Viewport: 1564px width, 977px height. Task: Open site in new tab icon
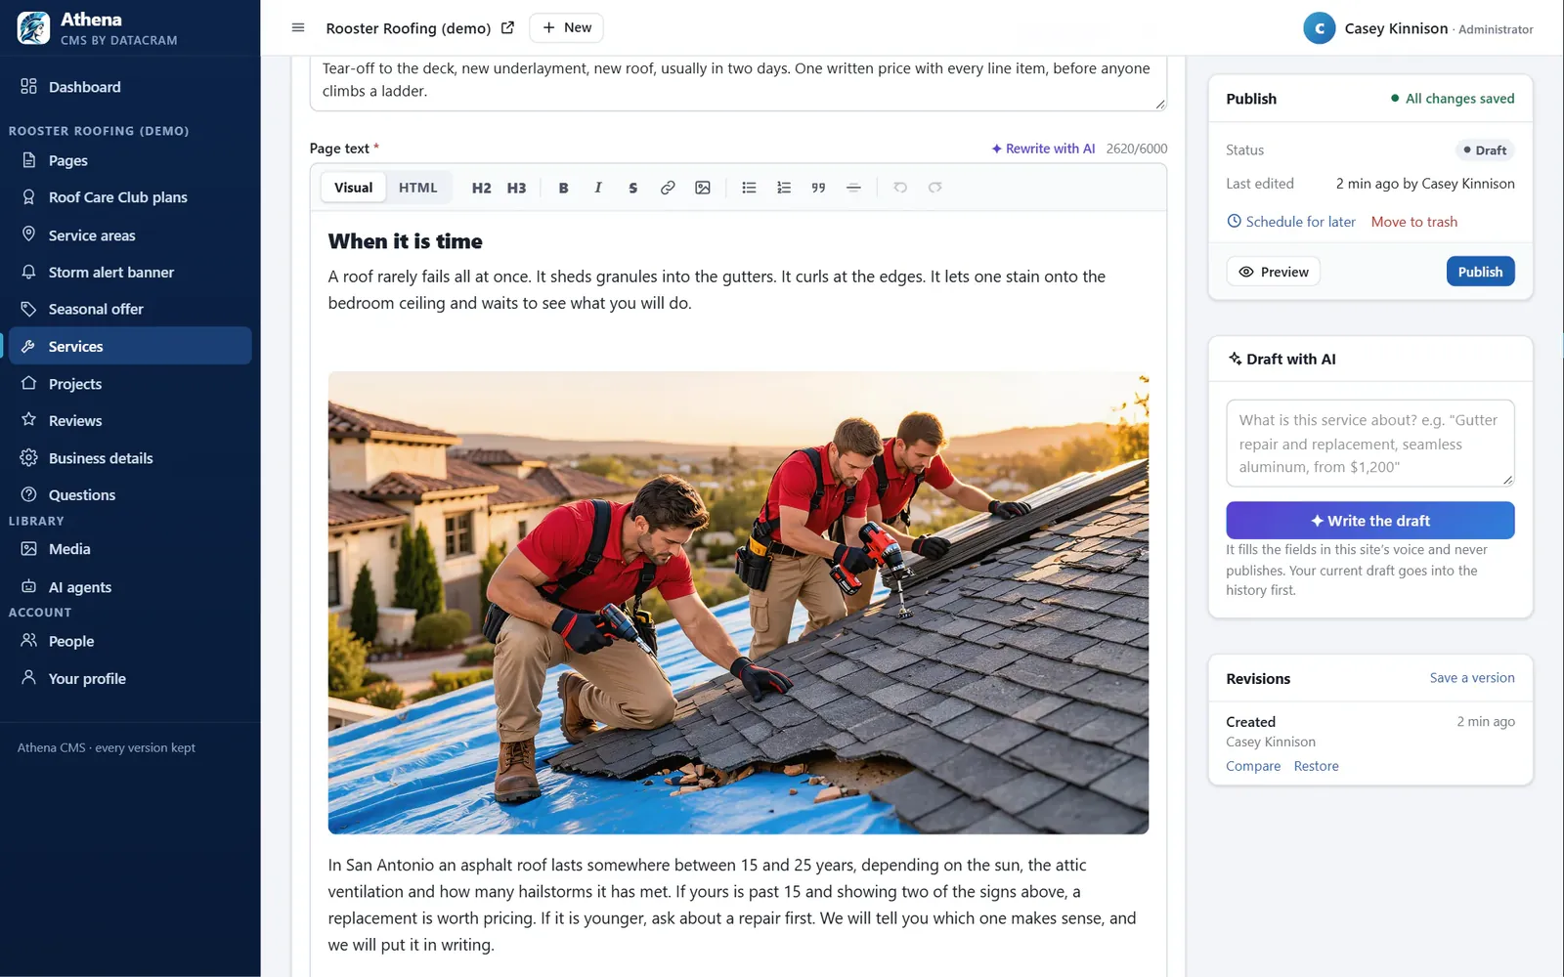[x=507, y=27]
